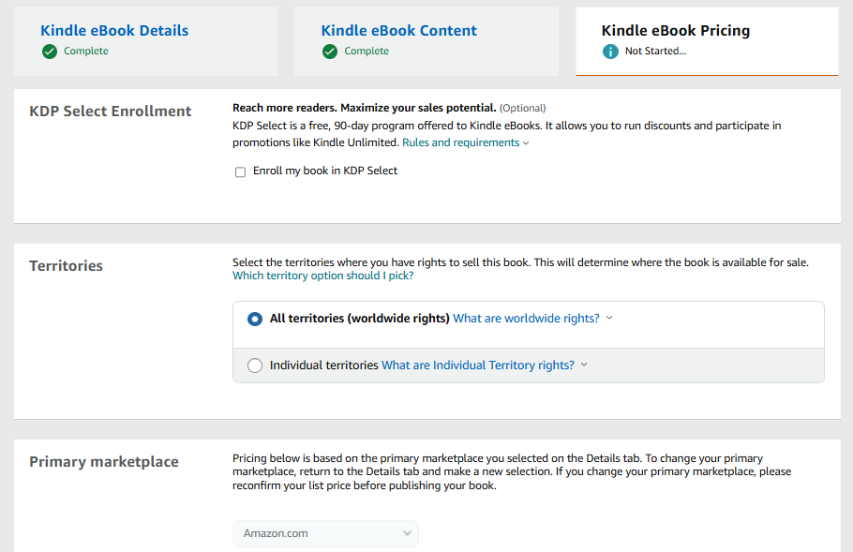Image resolution: width=853 pixels, height=552 pixels.
Task: Open the Kindle eBook Content tab
Action: (398, 31)
